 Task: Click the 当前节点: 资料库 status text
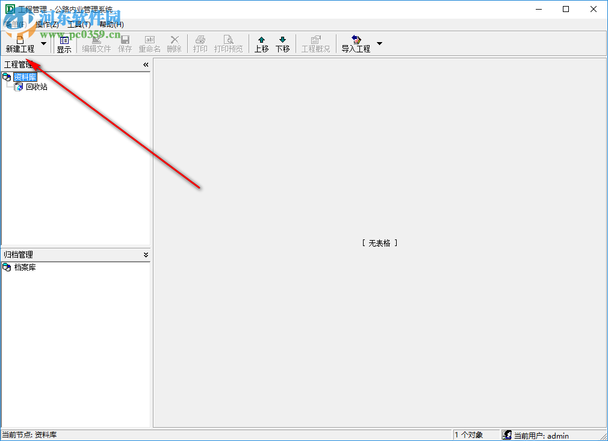pyautogui.click(x=29, y=435)
